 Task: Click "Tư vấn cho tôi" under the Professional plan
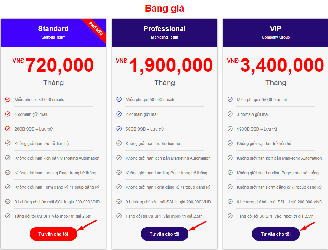point(164,234)
